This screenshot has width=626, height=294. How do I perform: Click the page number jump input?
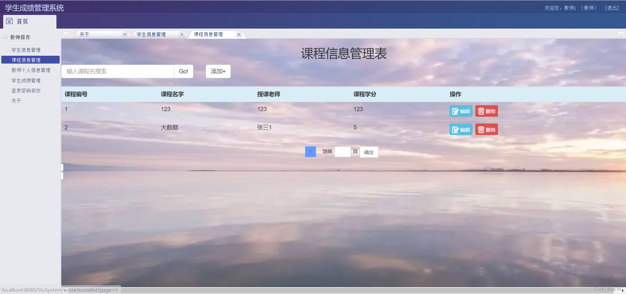[x=343, y=152]
